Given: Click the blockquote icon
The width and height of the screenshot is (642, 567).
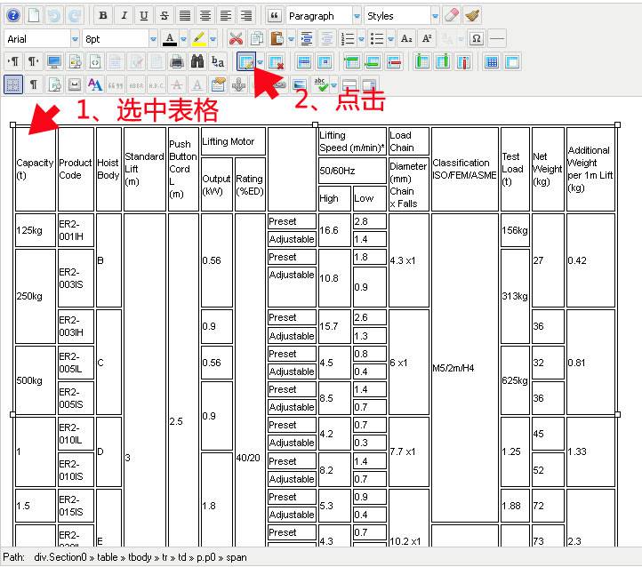Looking at the screenshot, I should point(274,15).
